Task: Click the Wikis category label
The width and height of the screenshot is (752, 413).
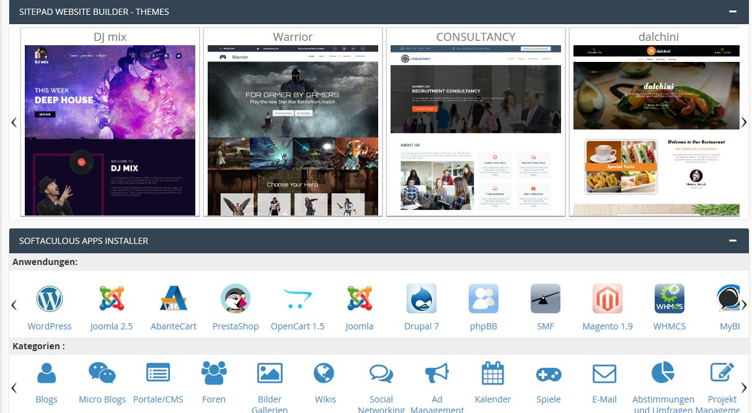Action: [325, 399]
